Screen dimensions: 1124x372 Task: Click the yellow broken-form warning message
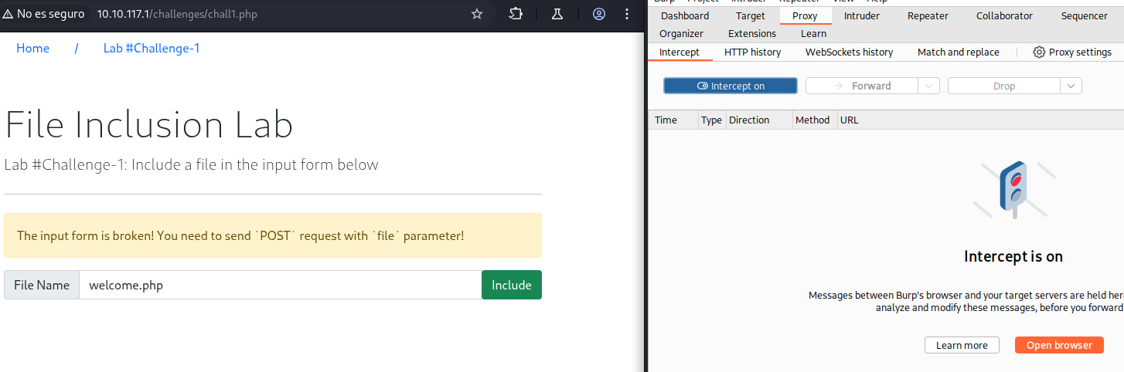coord(273,235)
